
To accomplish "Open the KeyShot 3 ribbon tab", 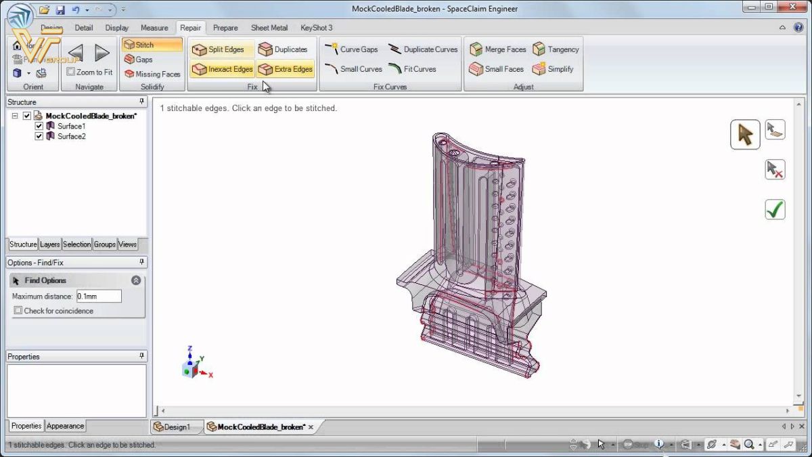I will pos(317,28).
